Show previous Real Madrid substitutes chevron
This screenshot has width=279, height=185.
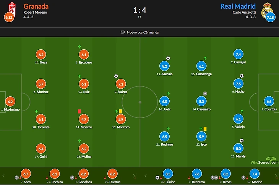pos(146,176)
